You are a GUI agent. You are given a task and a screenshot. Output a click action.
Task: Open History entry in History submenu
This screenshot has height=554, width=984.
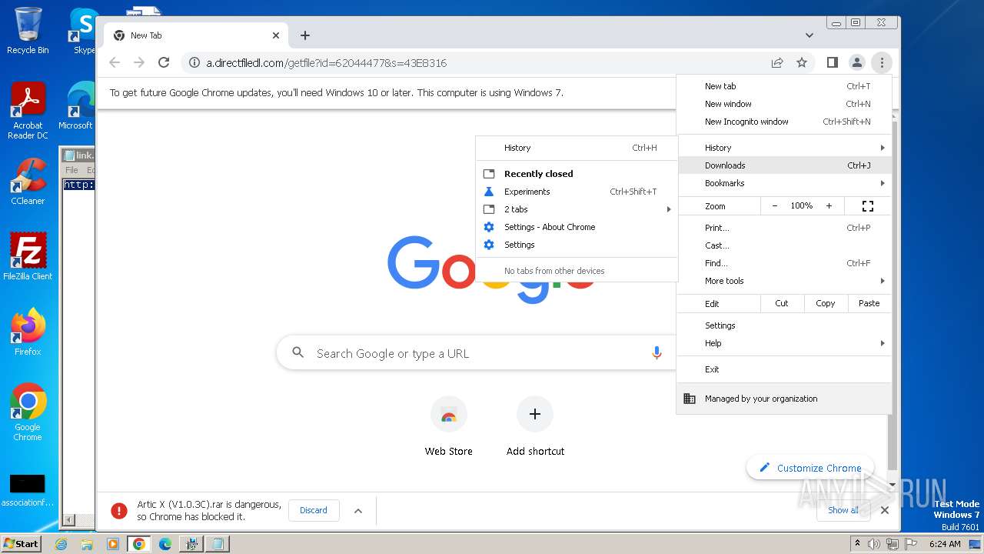tap(577, 148)
